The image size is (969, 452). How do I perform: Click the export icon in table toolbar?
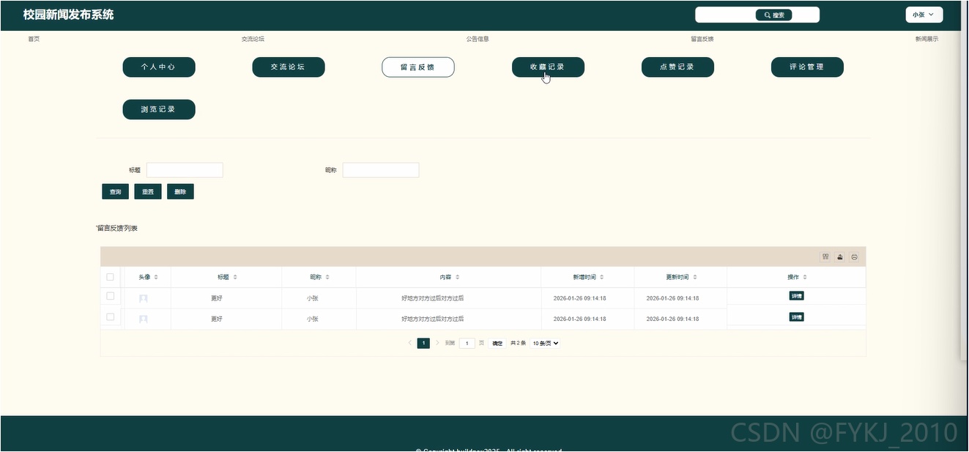pyautogui.click(x=840, y=256)
